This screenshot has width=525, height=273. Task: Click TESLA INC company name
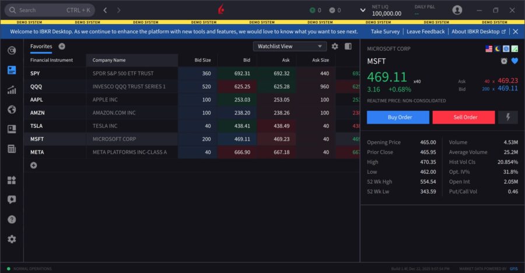click(x=105, y=126)
